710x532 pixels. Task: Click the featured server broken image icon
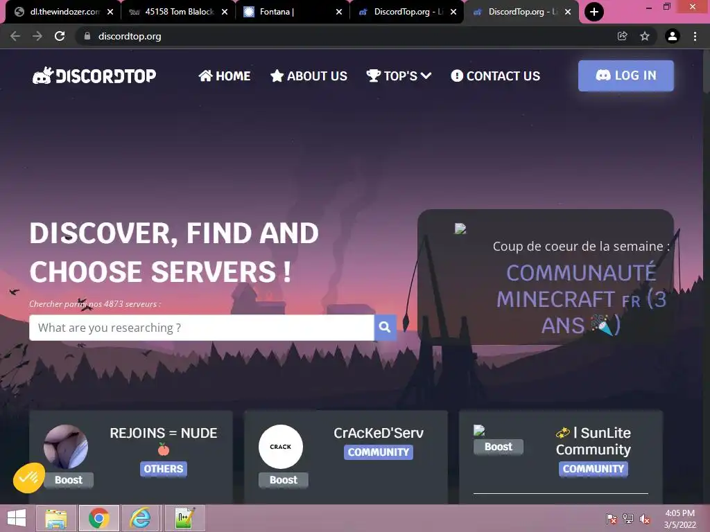click(x=460, y=229)
